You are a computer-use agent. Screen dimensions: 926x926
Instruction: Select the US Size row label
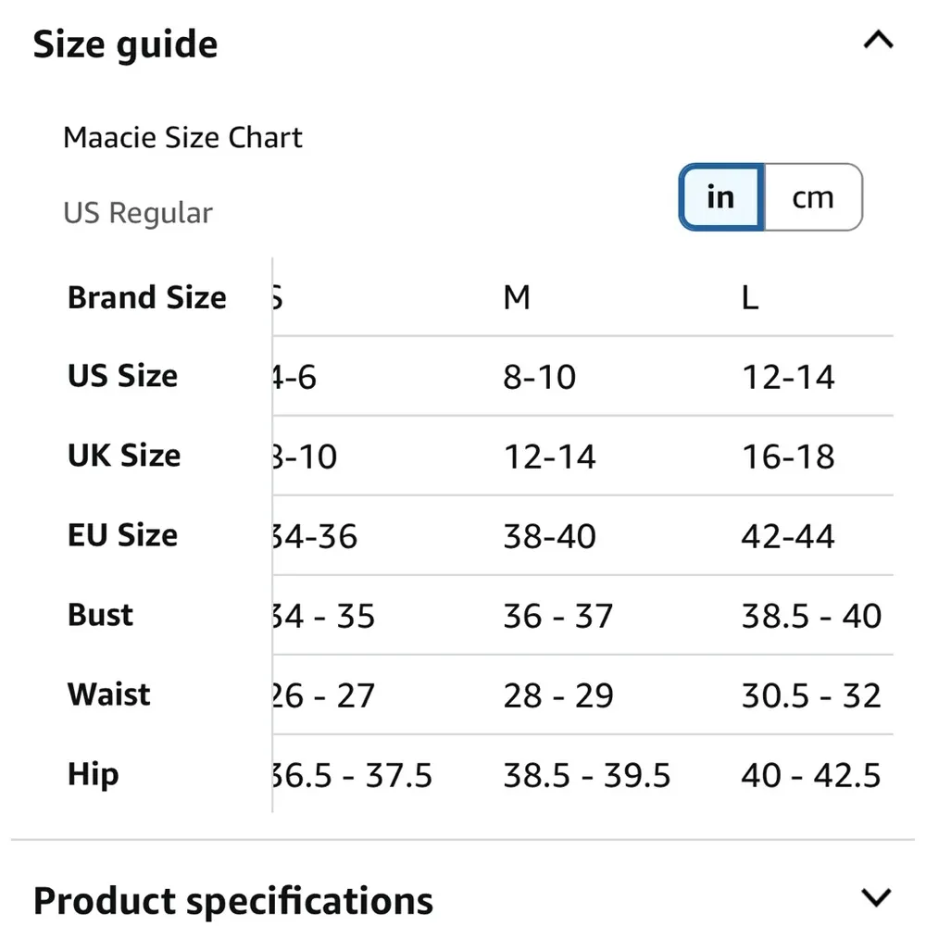tap(121, 376)
